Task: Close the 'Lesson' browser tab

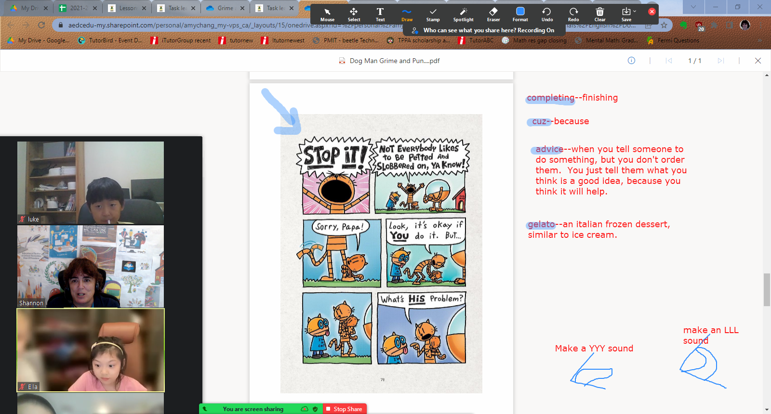Action: coord(144,8)
